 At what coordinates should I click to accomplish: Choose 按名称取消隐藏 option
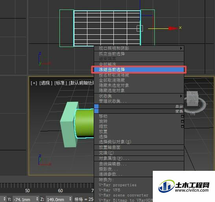coord(139,75)
